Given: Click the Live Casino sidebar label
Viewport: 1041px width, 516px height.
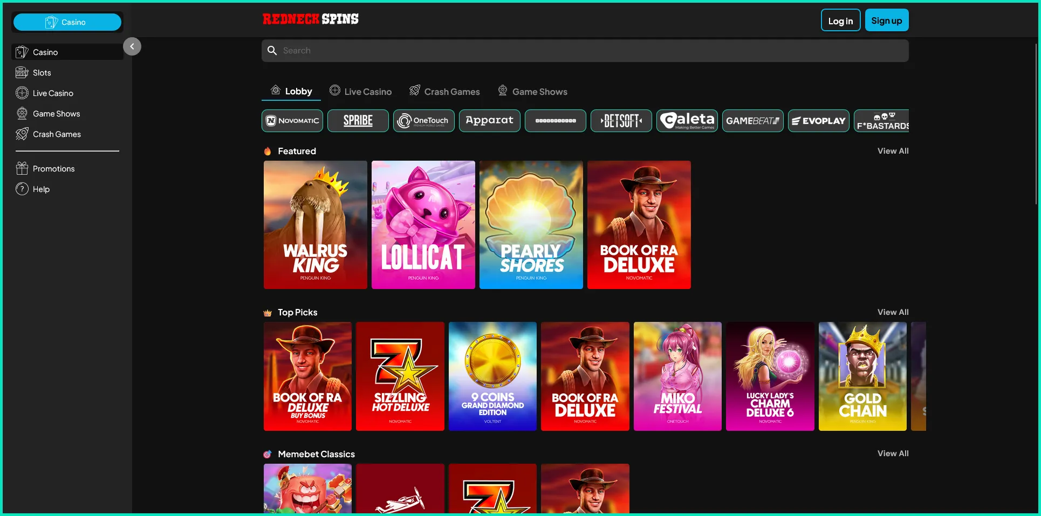Looking at the screenshot, I should click(x=53, y=93).
